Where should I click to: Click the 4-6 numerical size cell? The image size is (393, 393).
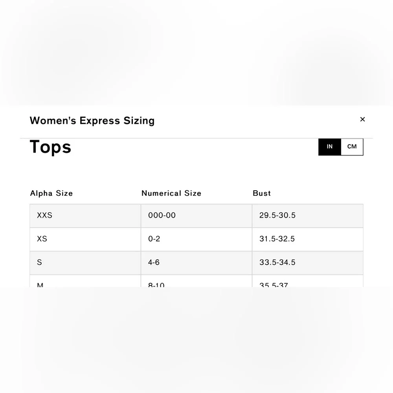click(196, 263)
